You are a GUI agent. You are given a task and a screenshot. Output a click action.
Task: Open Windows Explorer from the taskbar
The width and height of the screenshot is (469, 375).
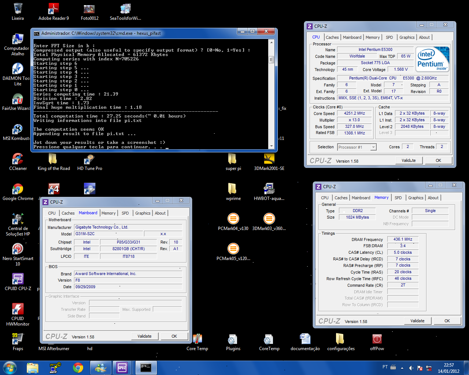pyautogui.click(x=33, y=367)
